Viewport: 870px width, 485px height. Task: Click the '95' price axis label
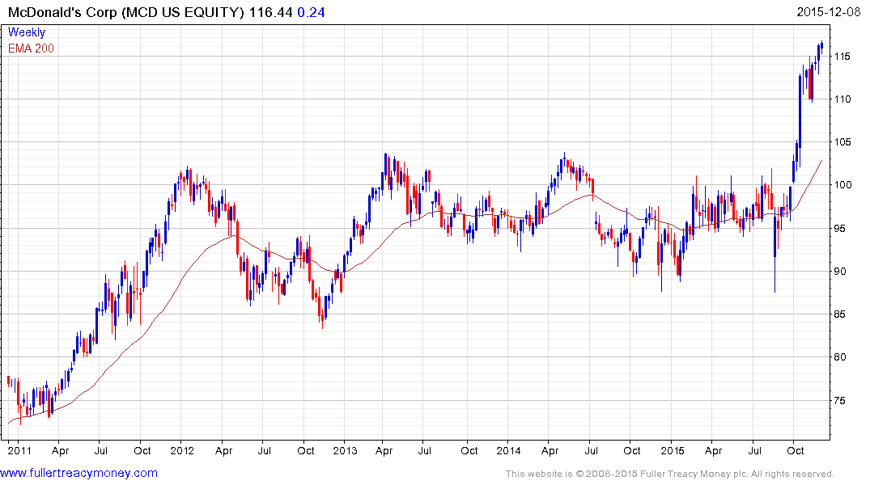pyautogui.click(x=840, y=229)
